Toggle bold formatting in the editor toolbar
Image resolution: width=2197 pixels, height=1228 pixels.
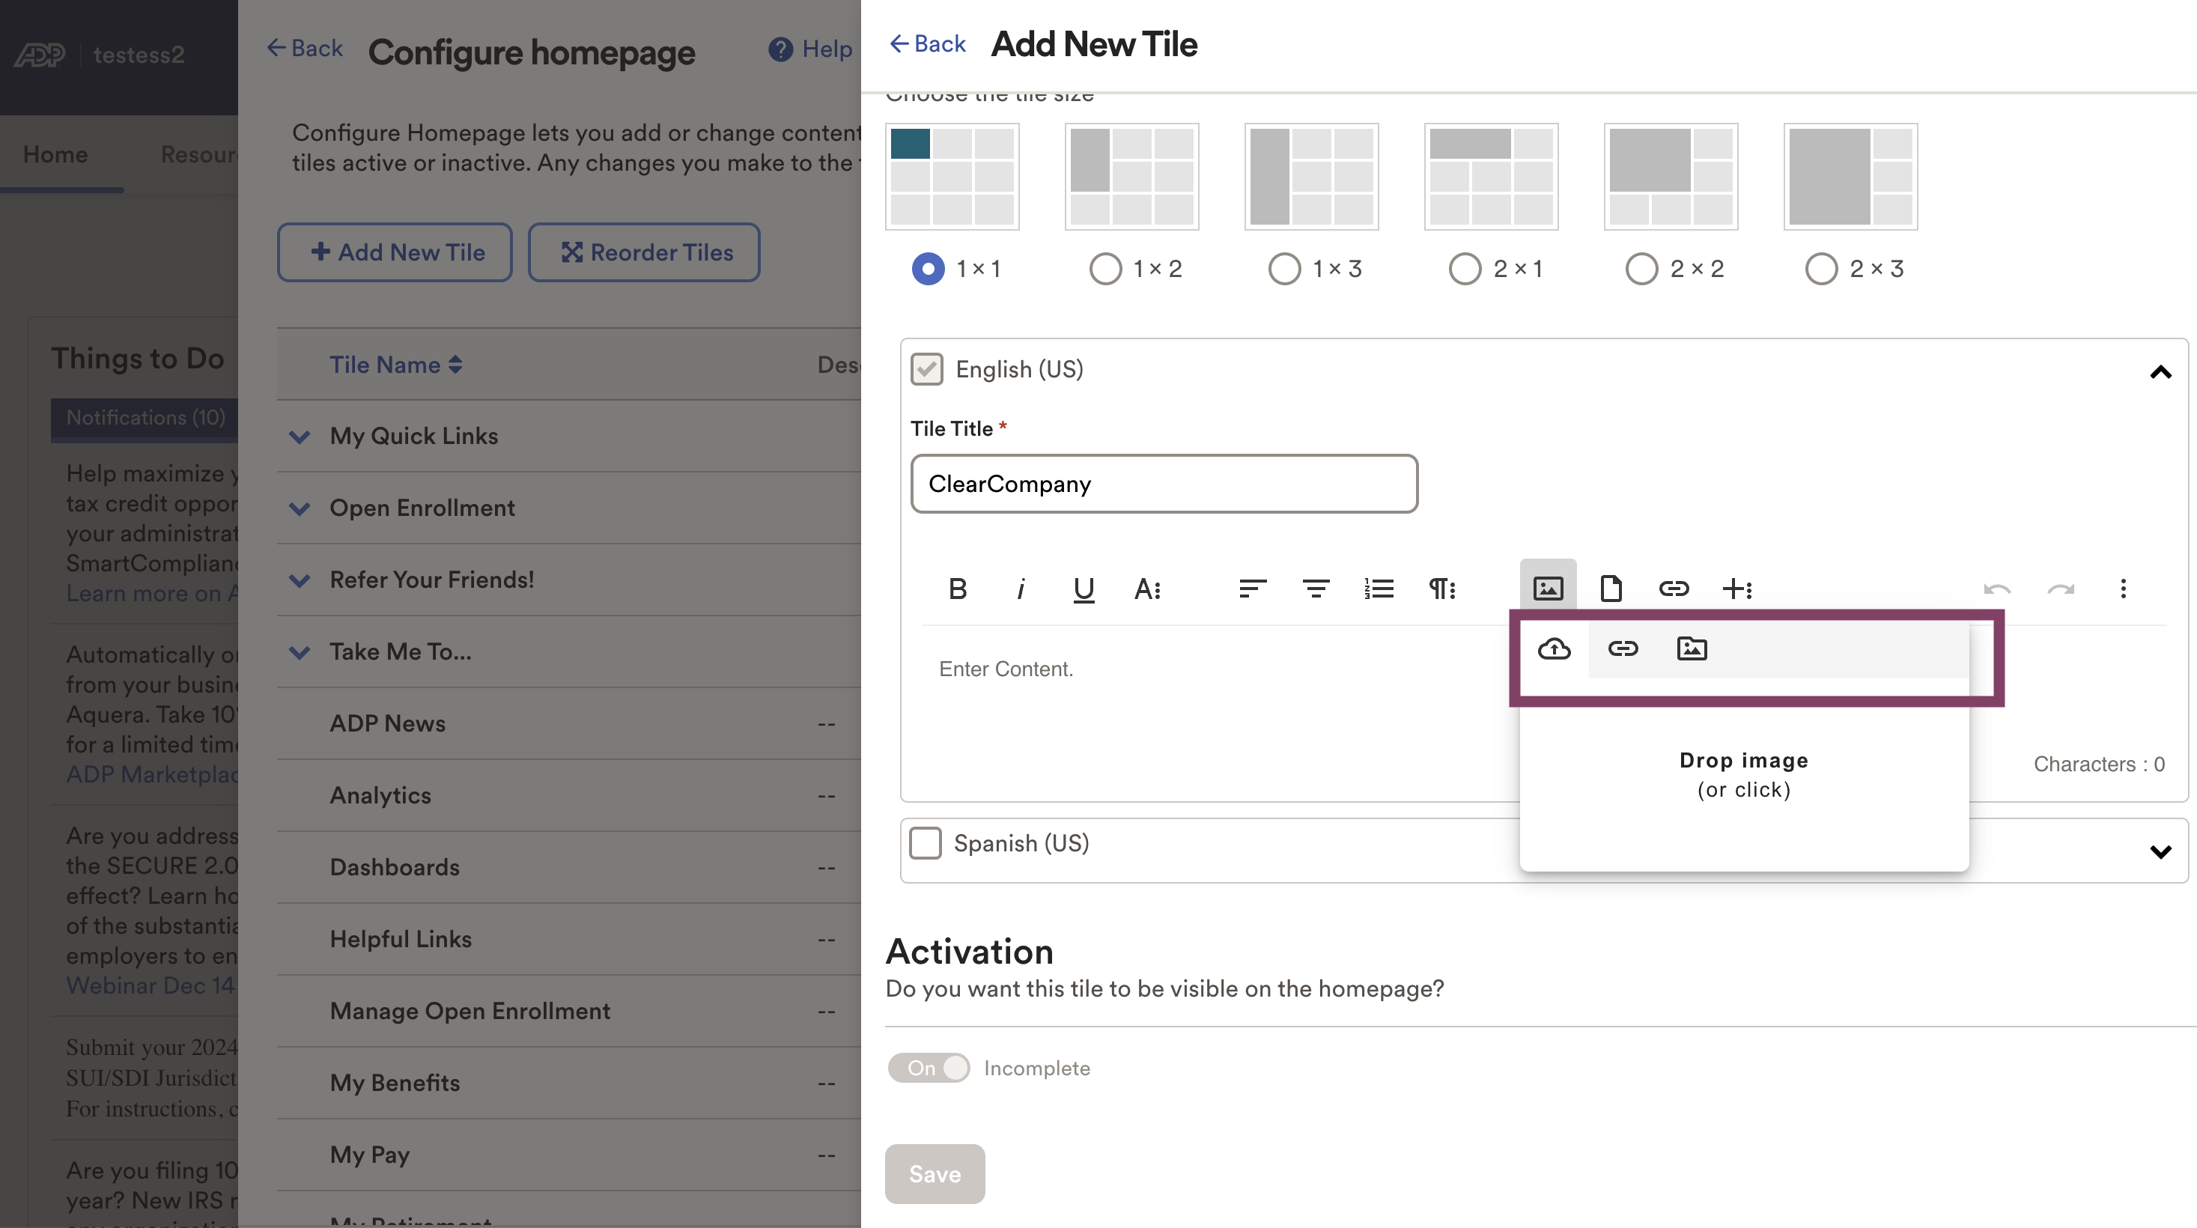[958, 589]
